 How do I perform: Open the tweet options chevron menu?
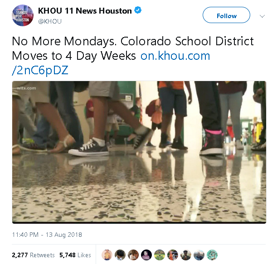(x=262, y=16)
